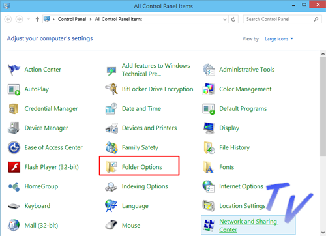Refresh the Control Panel view
The image size is (326, 236).
click(233, 20)
